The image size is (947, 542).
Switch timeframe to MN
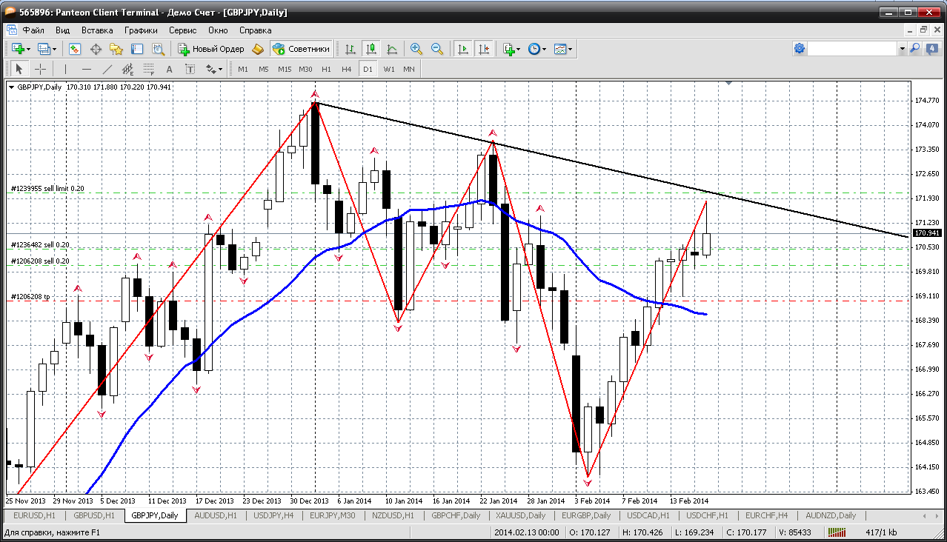(409, 69)
